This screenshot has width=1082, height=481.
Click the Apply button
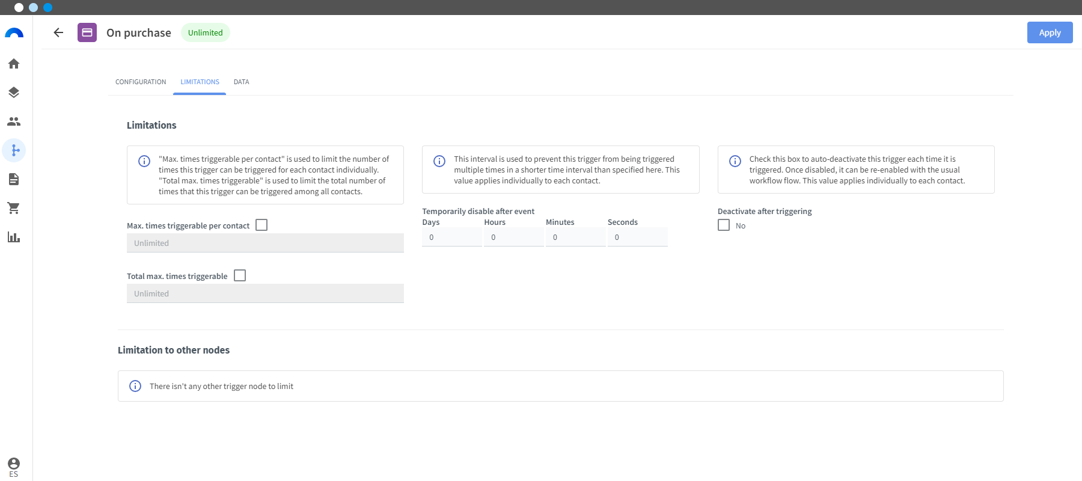tap(1050, 32)
